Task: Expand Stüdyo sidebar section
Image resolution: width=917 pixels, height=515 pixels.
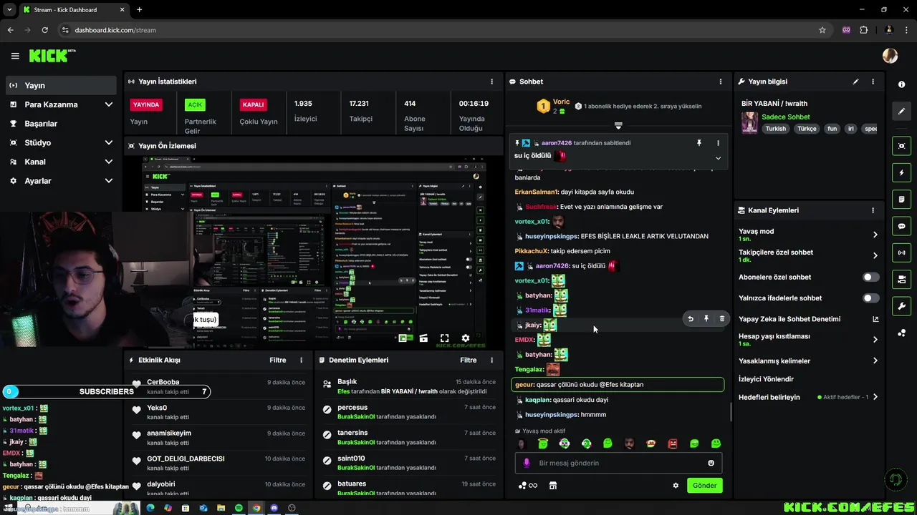Action: pyautogui.click(x=108, y=142)
